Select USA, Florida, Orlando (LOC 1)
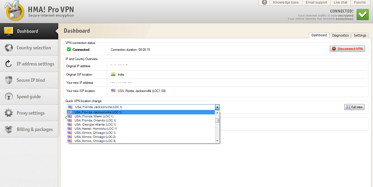Viewport: 373px width, 187px height. 141,120
